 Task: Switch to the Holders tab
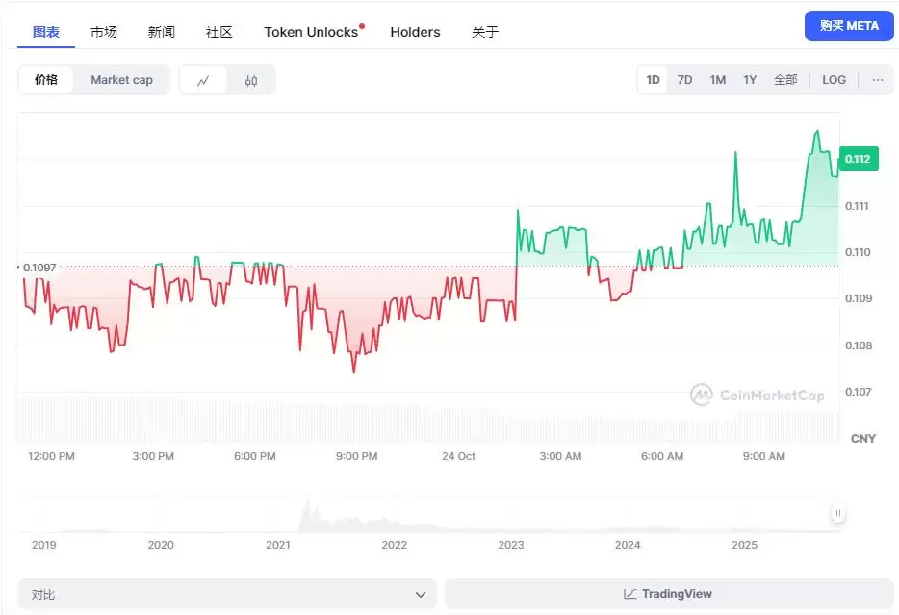pyautogui.click(x=415, y=32)
